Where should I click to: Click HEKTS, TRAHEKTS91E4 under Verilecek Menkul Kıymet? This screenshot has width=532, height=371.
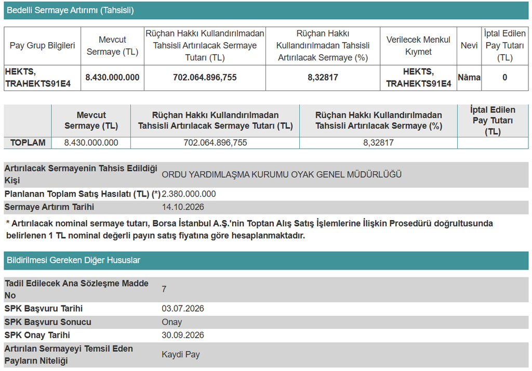click(x=418, y=78)
